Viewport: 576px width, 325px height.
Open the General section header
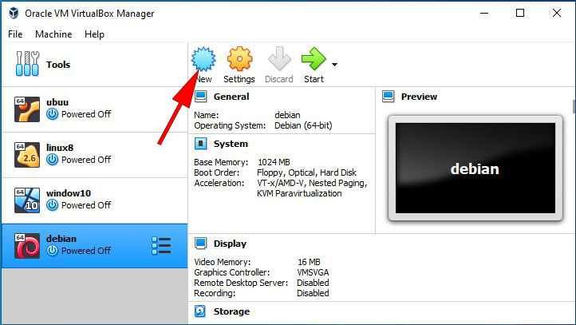click(231, 97)
